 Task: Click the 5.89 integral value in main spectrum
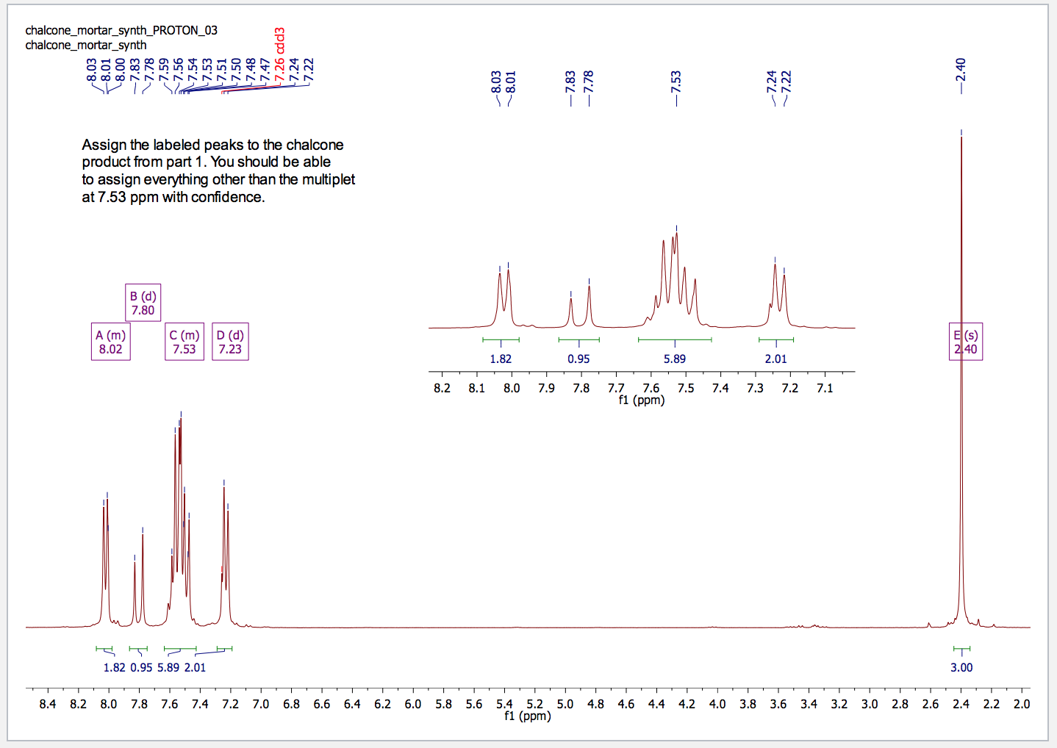(168, 667)
